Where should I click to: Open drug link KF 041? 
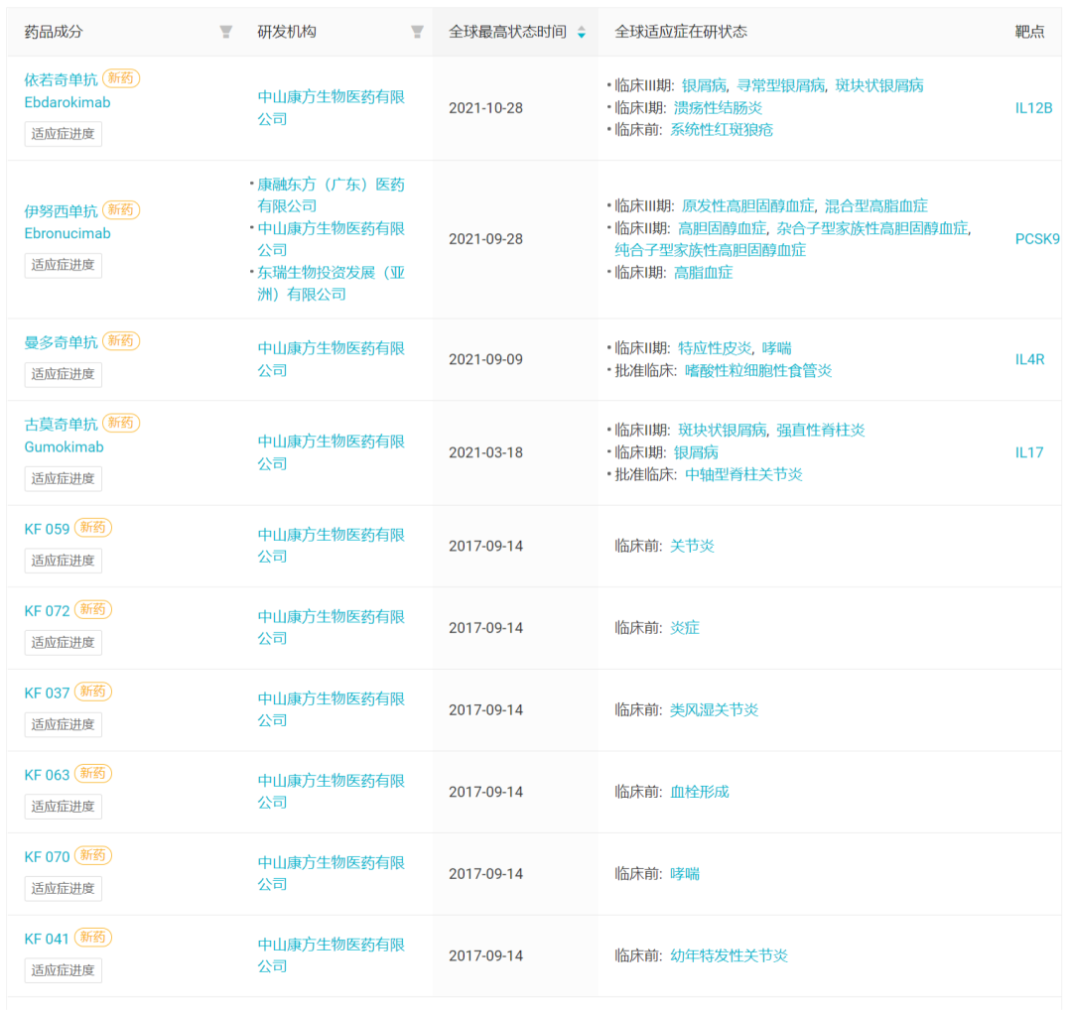point(47,939)
